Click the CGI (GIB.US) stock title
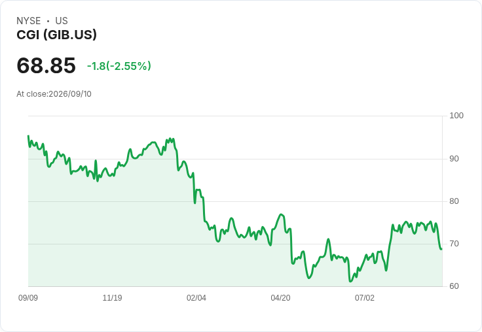The height and width of the screenshot is (332, 482). (x=56, y=35)
